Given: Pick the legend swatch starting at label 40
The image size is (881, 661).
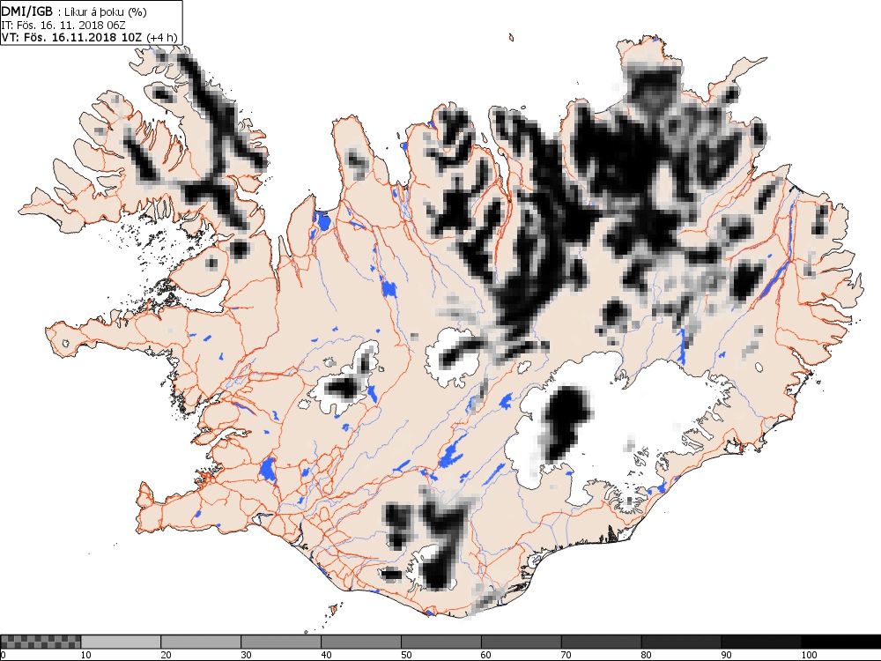Looking at the screenshot, I should click(x=360, y=642).
